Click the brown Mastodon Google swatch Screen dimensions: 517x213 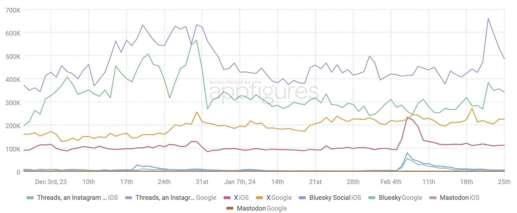click(230, 208)
